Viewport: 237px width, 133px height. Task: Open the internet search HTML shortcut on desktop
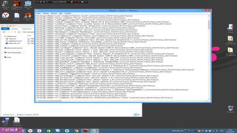click(17, 122)
